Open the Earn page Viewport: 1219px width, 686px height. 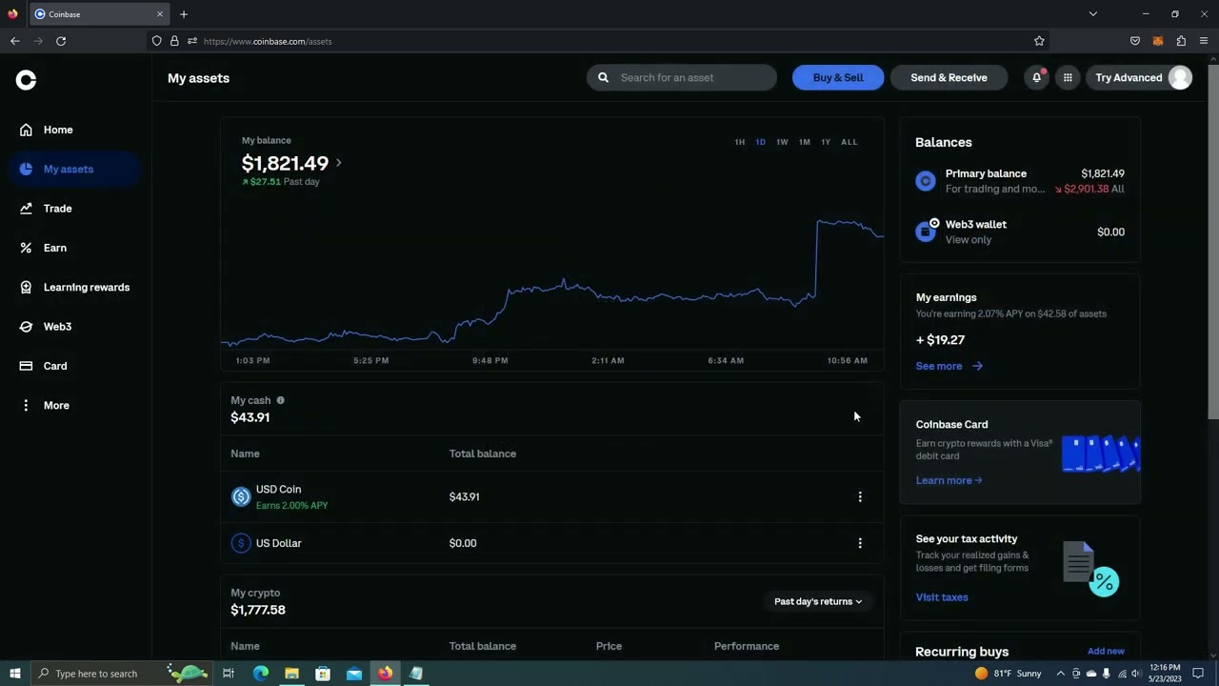(x=55, y=248)
